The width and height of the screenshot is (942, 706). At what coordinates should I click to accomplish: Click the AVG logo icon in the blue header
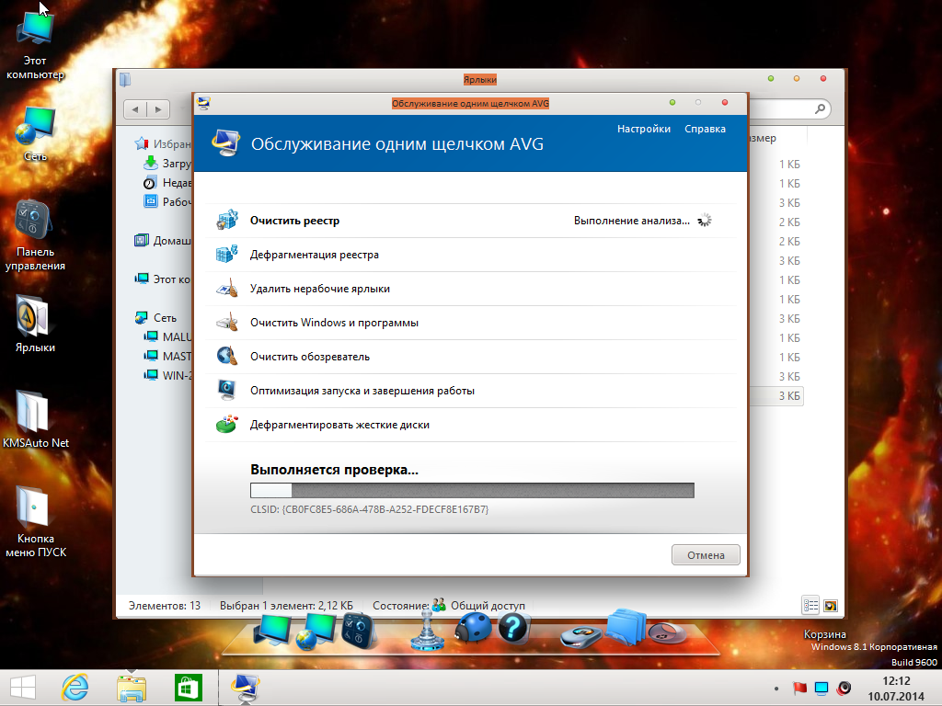tap(226, 143)
